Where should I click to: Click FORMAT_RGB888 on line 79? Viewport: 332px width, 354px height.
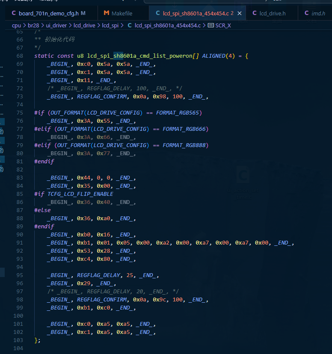click(x=184, y=145)
